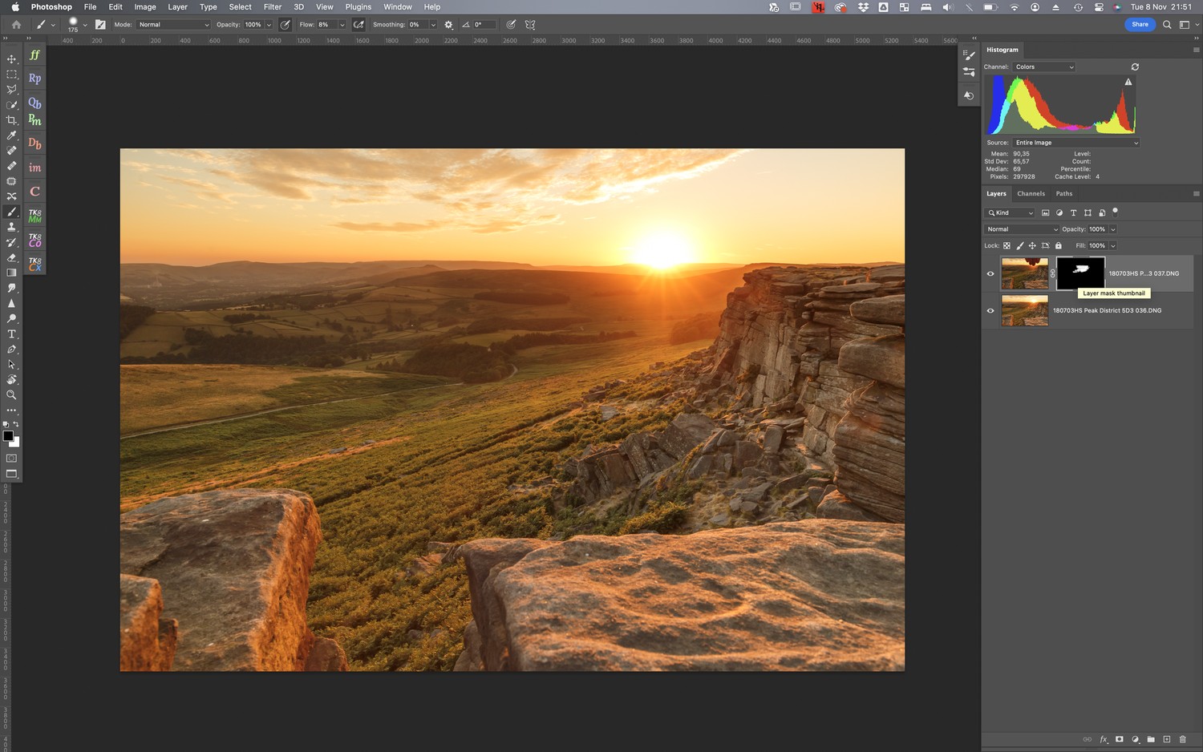The height and width of the screenshot is (752, 1203).
Task: Delete layer using the trash icon
Action: 1182,739
